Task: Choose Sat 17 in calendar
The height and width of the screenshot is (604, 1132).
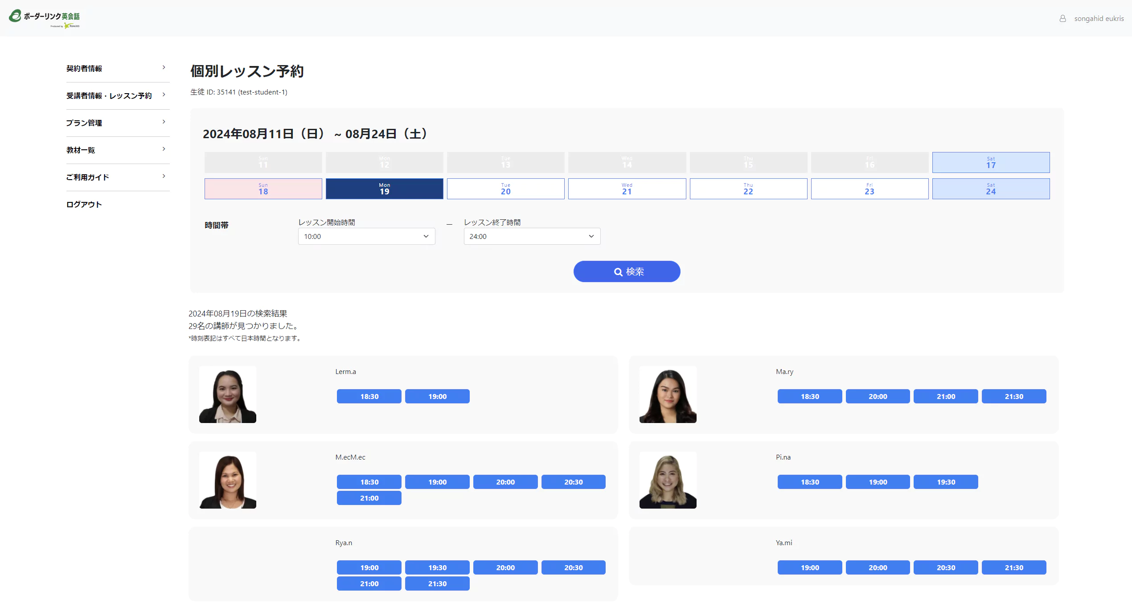Action: 990,163
